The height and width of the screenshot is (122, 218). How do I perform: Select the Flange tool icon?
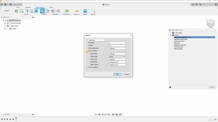pos(27,11)
